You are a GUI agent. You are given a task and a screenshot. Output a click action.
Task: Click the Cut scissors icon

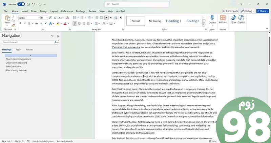[13, 16]
